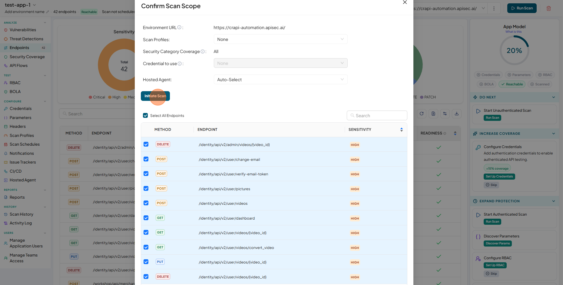Click the pencil icon to edit environment name
This screenshot has width=563, height=285.
point(47,12)
